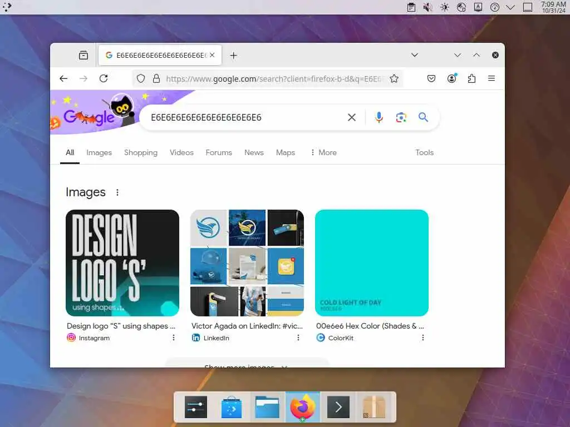Expand the More search filters menu
Screen dimensions: 570x427
323,152
